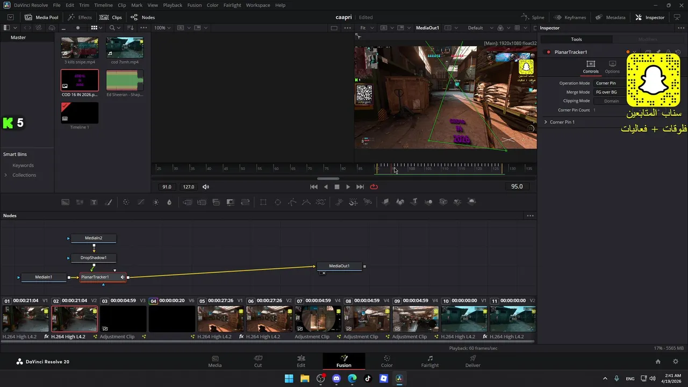Select clip 05 in the clips strip

tap(220, 319)
